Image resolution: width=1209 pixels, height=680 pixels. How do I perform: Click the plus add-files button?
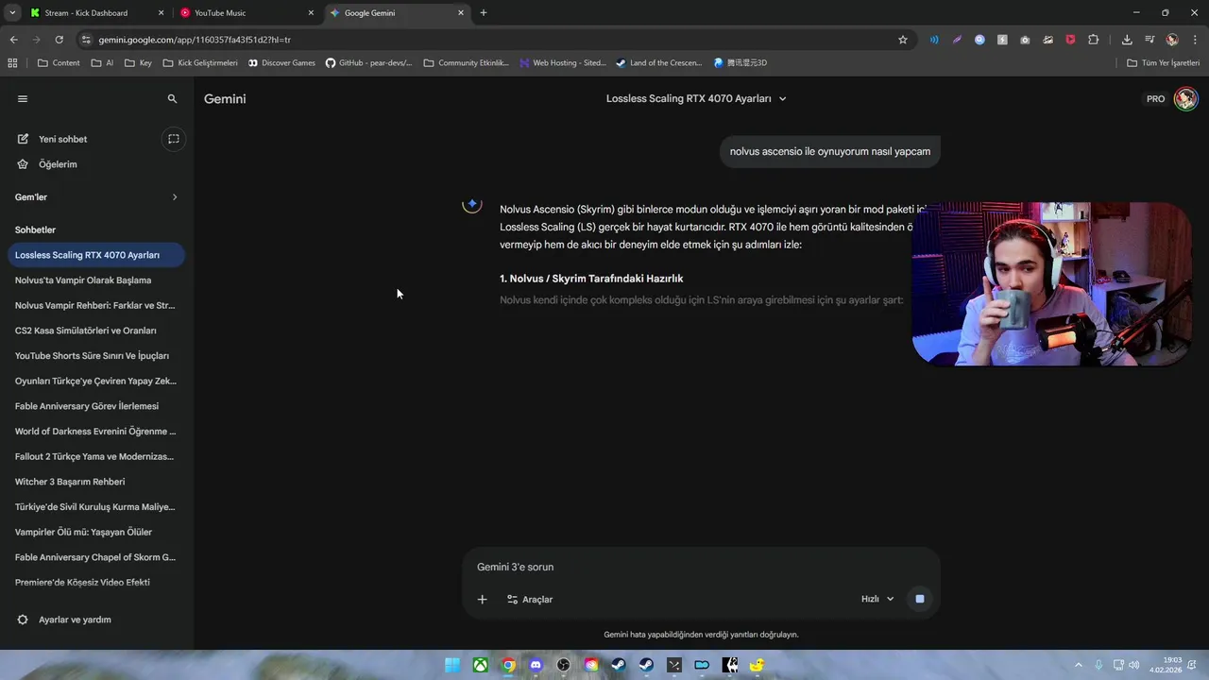pyautogui.click(x=482, y=599)
